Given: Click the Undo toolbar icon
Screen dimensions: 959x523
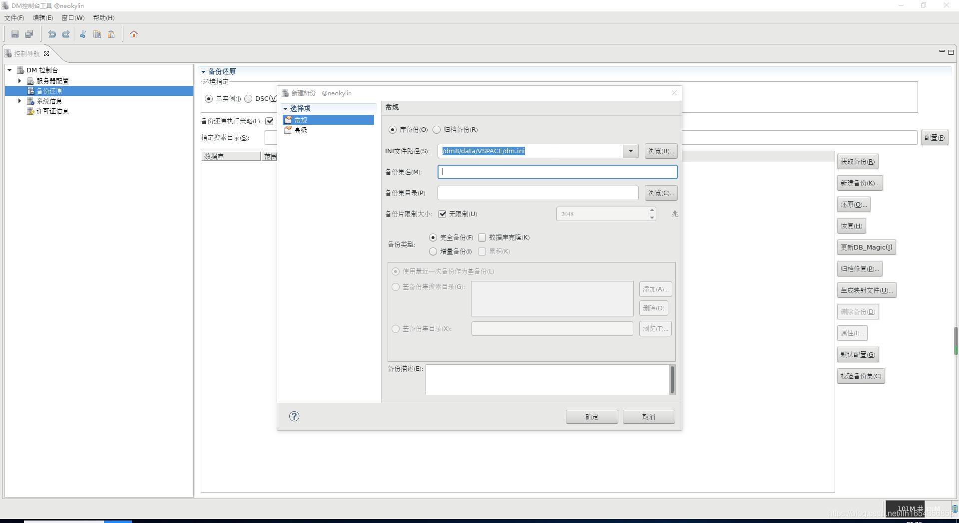Looking at the screenshot, I should tap(51, 34).
